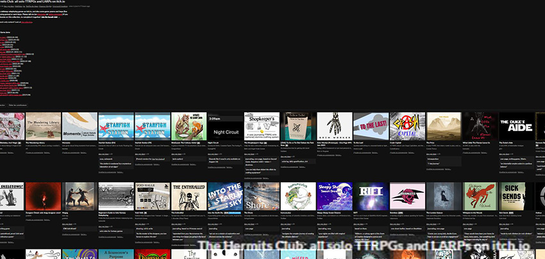Click the Crash Capital title link
Image resolution: width=545 pixels, height=259 pixels.
pyautogui.click(x=397, y=143)
